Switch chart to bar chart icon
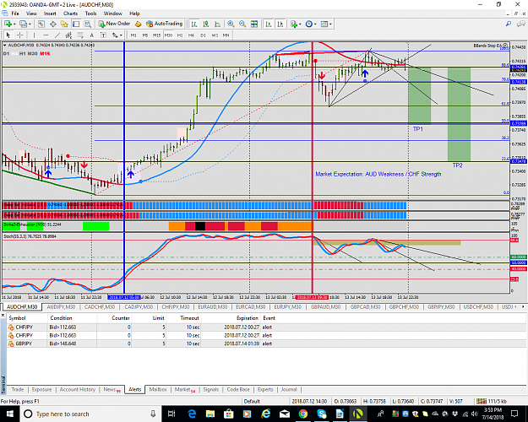The image size is (528, 422). pos(194,24)
